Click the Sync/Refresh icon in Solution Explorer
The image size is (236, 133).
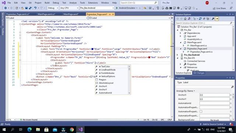click(200, 19)
